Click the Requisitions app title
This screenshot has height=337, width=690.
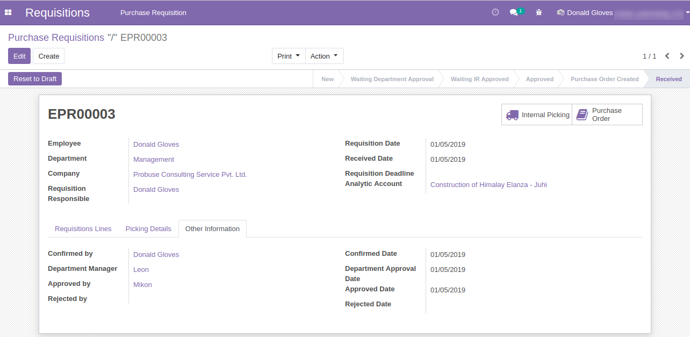[x=57, y=12]
